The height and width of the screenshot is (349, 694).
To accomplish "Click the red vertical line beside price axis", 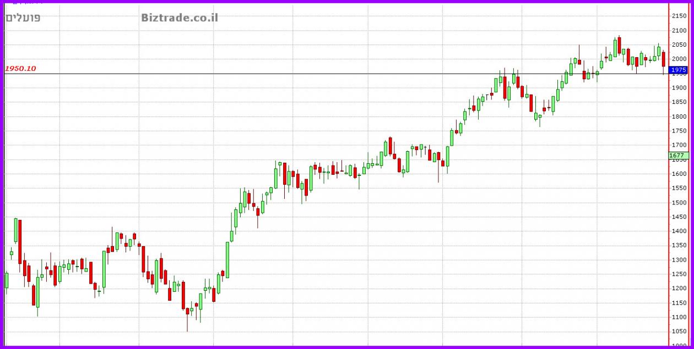I will tap(669, 220).
